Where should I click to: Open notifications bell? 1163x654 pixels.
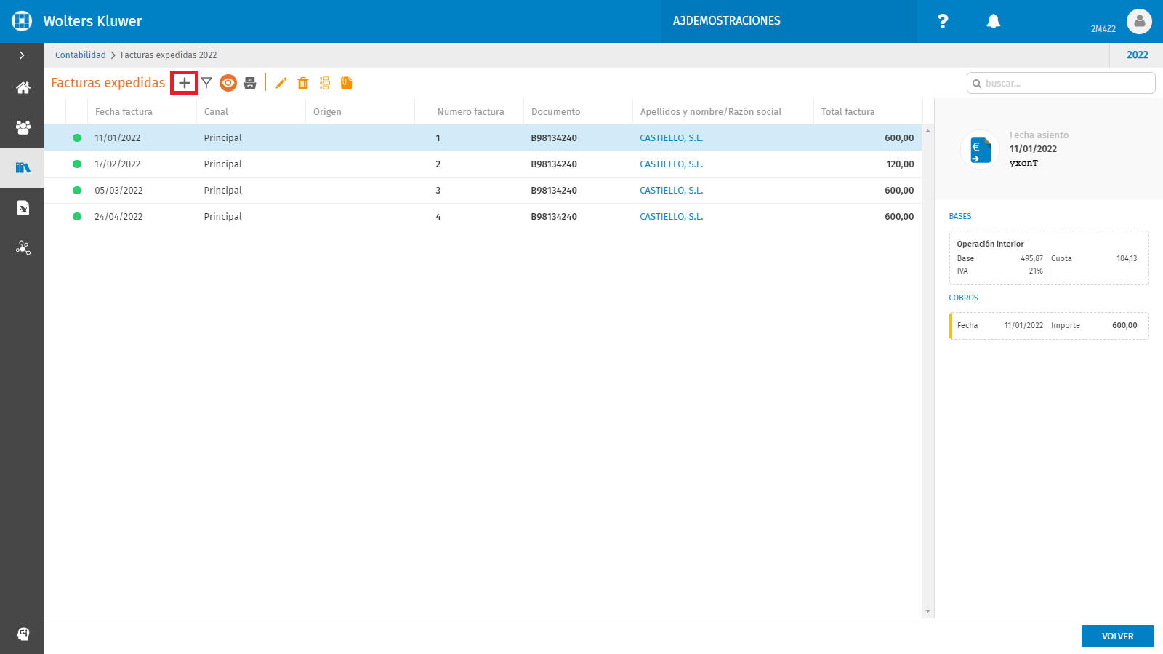click(x=994, y=21)
